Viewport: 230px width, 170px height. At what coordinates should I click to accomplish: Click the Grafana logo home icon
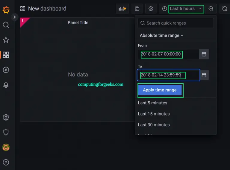point(6,10)
